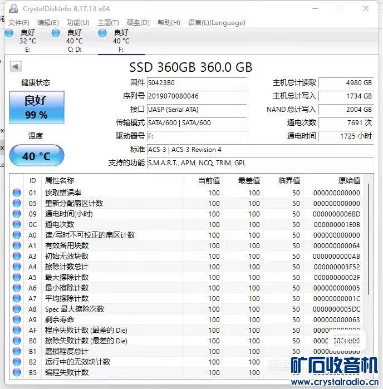Click the power-on hours value 1725 小时
Screen dimensions: 383x389
point(346,136)
